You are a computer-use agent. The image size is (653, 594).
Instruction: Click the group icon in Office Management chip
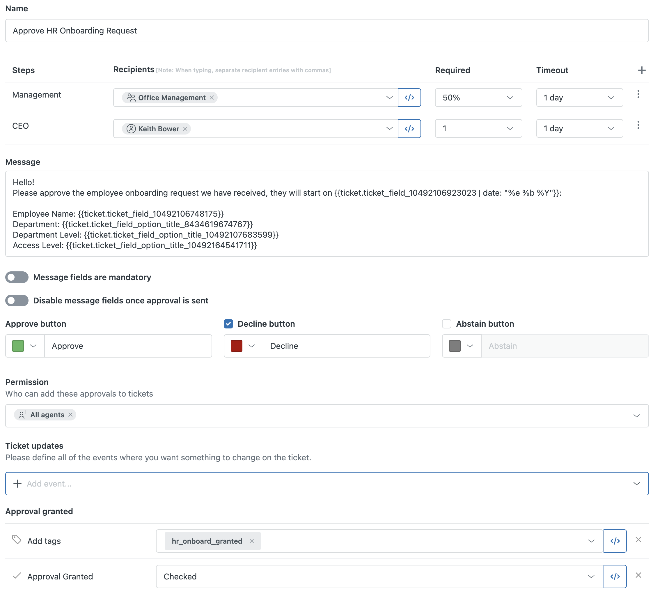point(131,98)
